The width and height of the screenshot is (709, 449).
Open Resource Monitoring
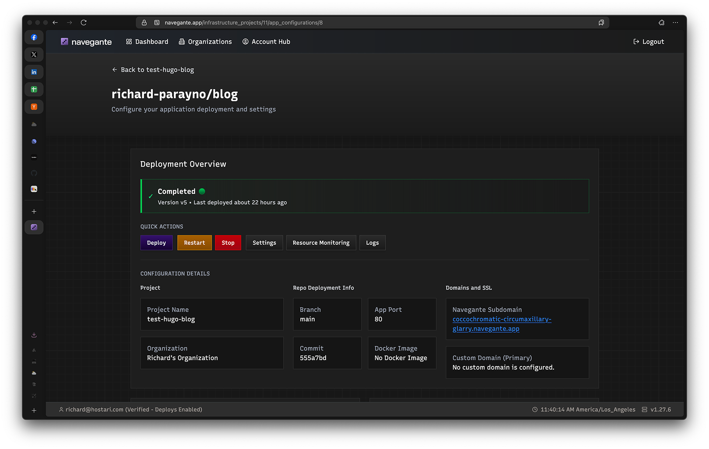click(x=321, y=243)
